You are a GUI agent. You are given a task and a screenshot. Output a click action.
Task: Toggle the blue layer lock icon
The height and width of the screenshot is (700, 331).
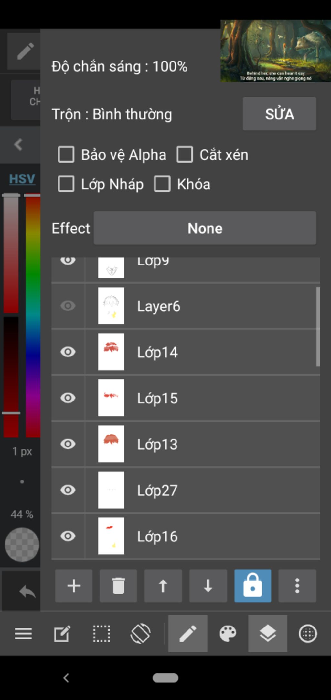point(252,586)
